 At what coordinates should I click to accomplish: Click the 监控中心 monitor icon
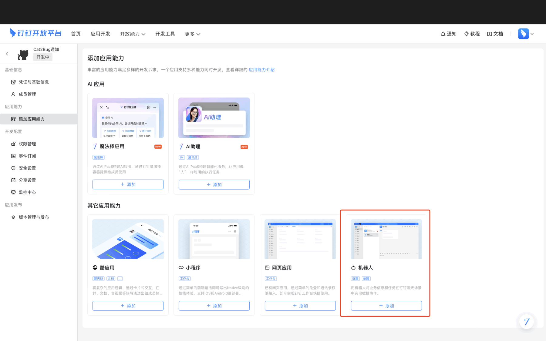[x=13, y=192]
